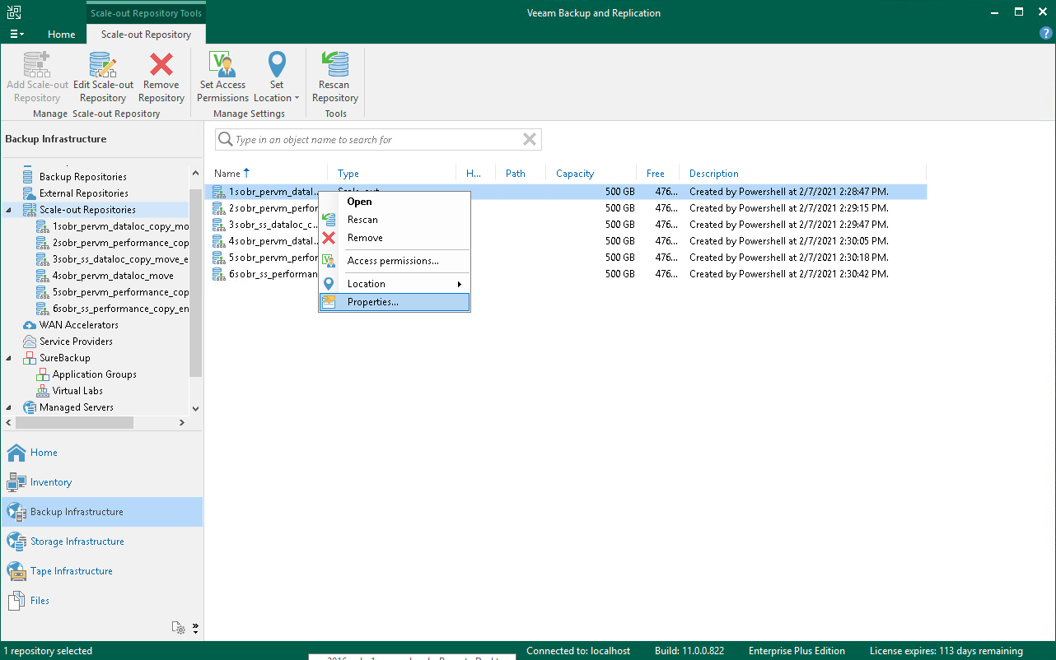
Task: Switch to the Storage Infrastructure view
Action: pos(101,541)
